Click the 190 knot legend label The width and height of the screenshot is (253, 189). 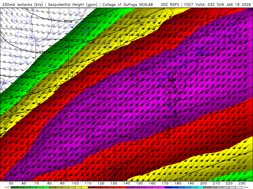tap(191, 183)
